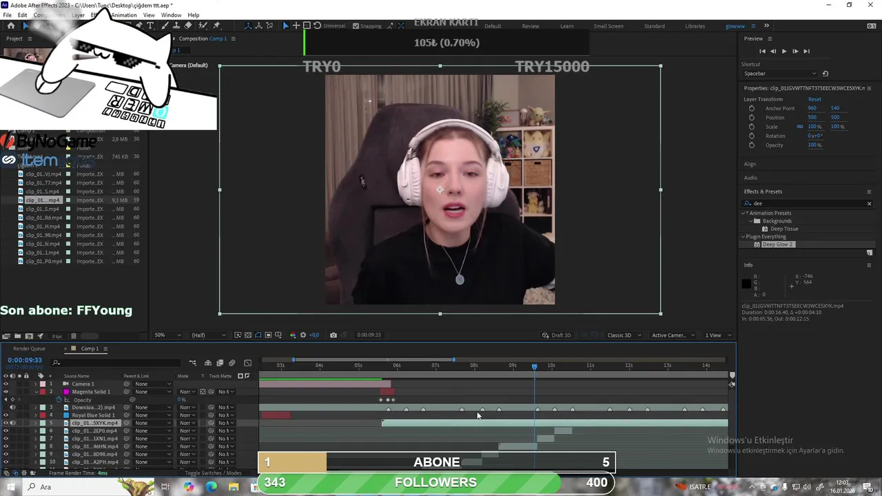
Task: Enable motion blur for the timeline
Action: [x=232, y=363]
